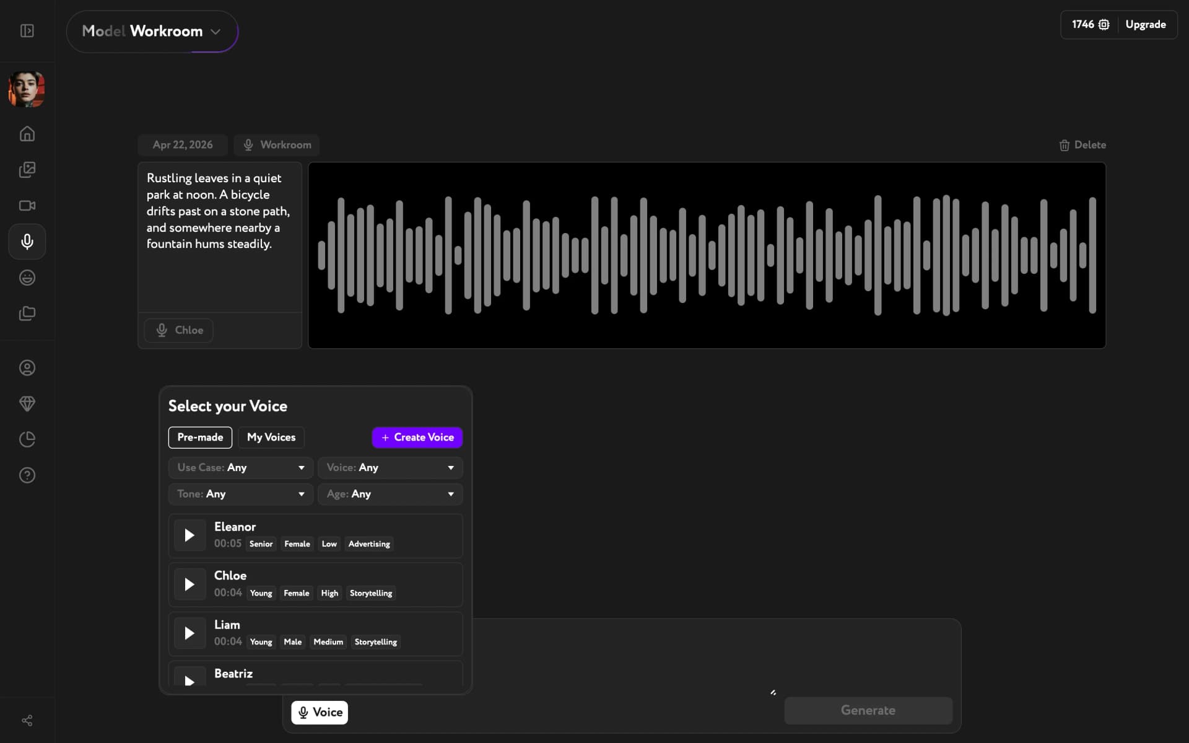Delete the generated audio clip
This screenshot has width=1189, height=743.
pos(1082,144)
